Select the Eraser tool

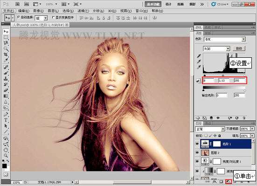point(6,90)
